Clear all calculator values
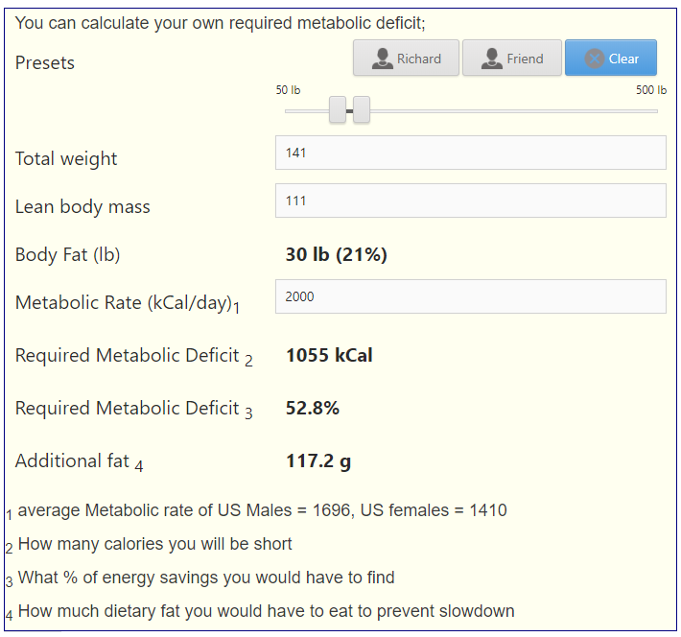 pyautogui.click(x=611, y=58)
